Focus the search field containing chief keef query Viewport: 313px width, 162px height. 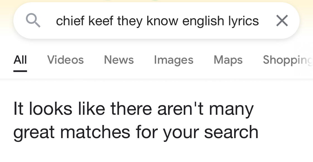tap(157, 21)
